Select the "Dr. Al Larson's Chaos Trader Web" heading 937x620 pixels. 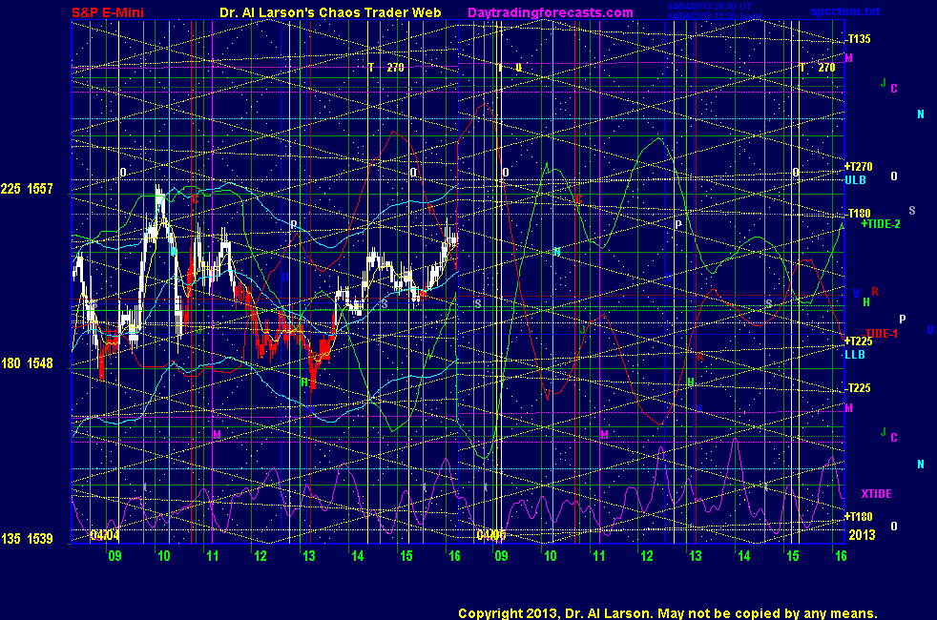[x=330, y=12]
